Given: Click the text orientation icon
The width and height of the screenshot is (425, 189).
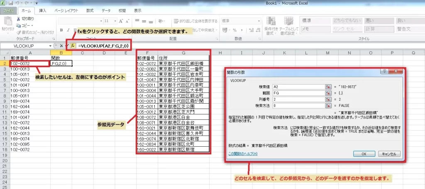Looking at the screenshot, I should pos(161,21).
